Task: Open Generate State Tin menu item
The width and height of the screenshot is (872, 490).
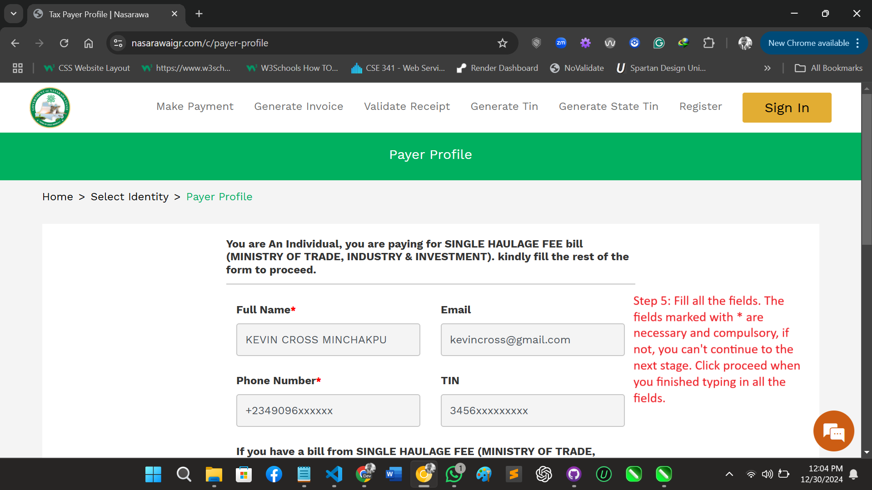Action: tap(608, 106)
